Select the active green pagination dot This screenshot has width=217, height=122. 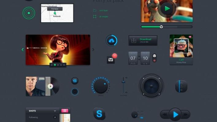click(x=55, y=65)
